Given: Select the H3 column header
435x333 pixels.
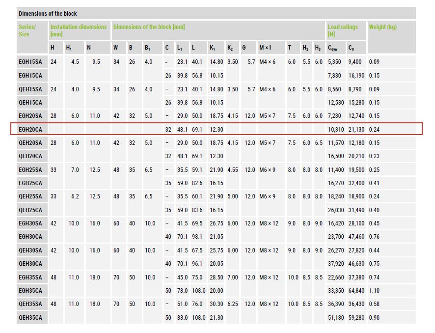Looking at the screenshot, I should [x=319, y=48].
